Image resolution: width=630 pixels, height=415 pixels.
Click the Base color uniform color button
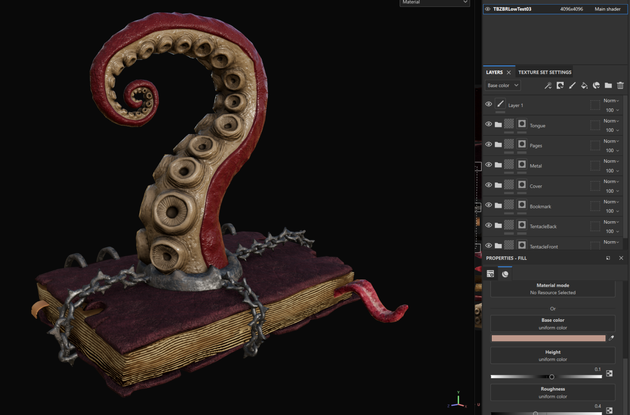pos(553,324)
